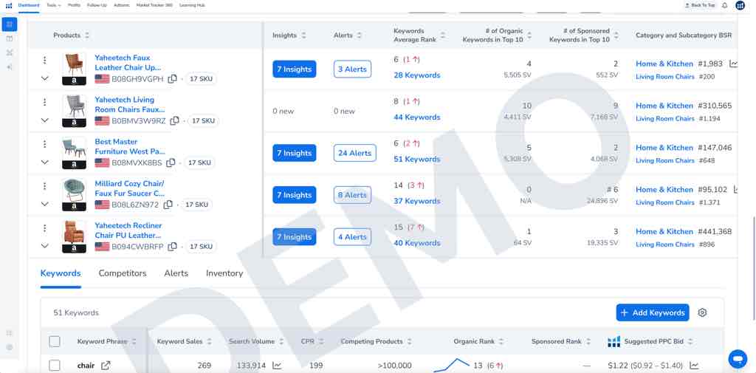756x373 pixels.
Task: Copy ASIN B0BMV3W9RZ
Action: 174,120
